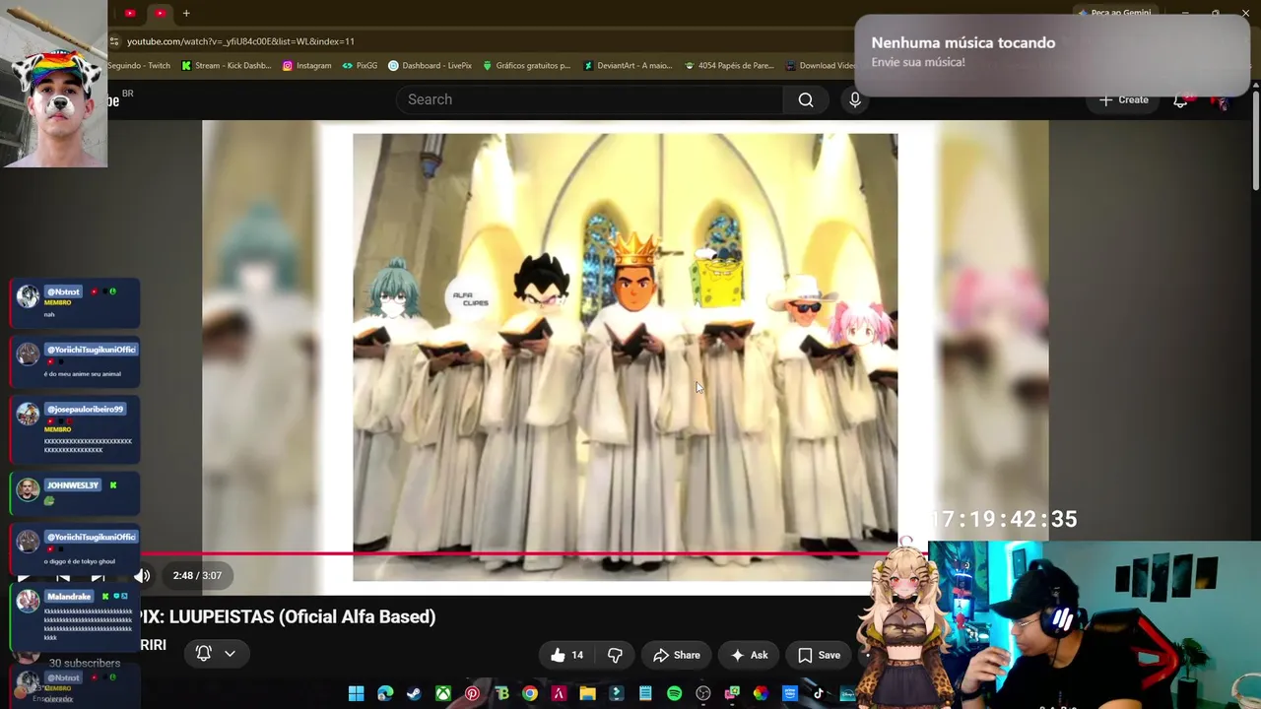This screenshot has height=709, width=1261.
Task: Open a new browser tab
Action: (186, 13)
